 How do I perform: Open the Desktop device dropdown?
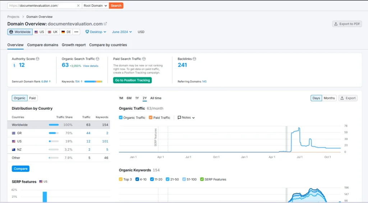[96, 32]
